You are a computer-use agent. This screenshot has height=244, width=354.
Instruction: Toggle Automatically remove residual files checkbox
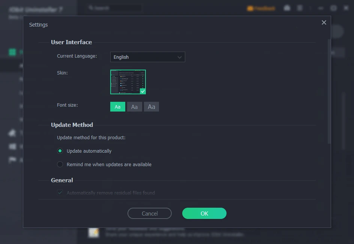click(60, 193)
